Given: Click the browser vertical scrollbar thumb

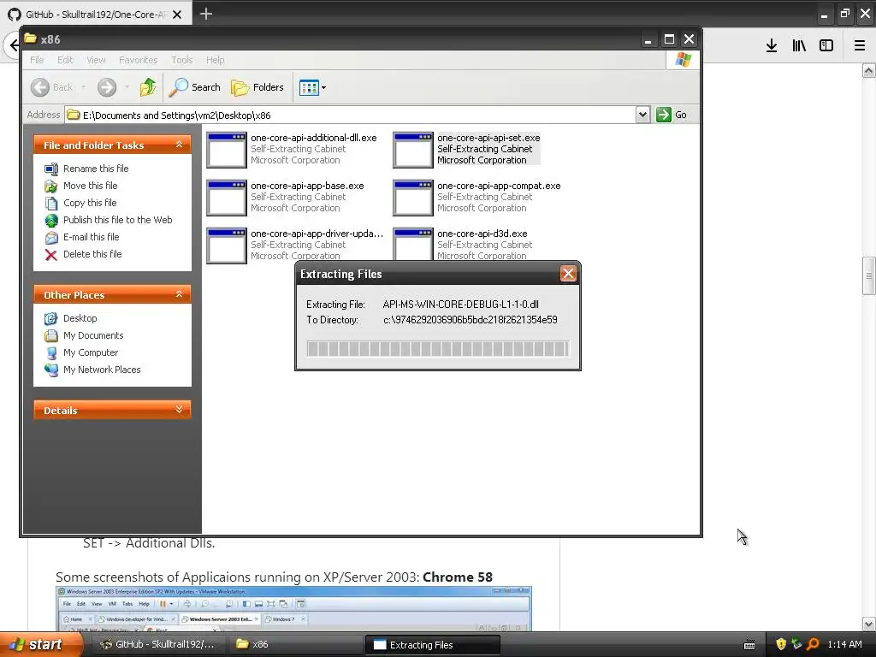Looking at the screenshot, I should pos(869,275).
